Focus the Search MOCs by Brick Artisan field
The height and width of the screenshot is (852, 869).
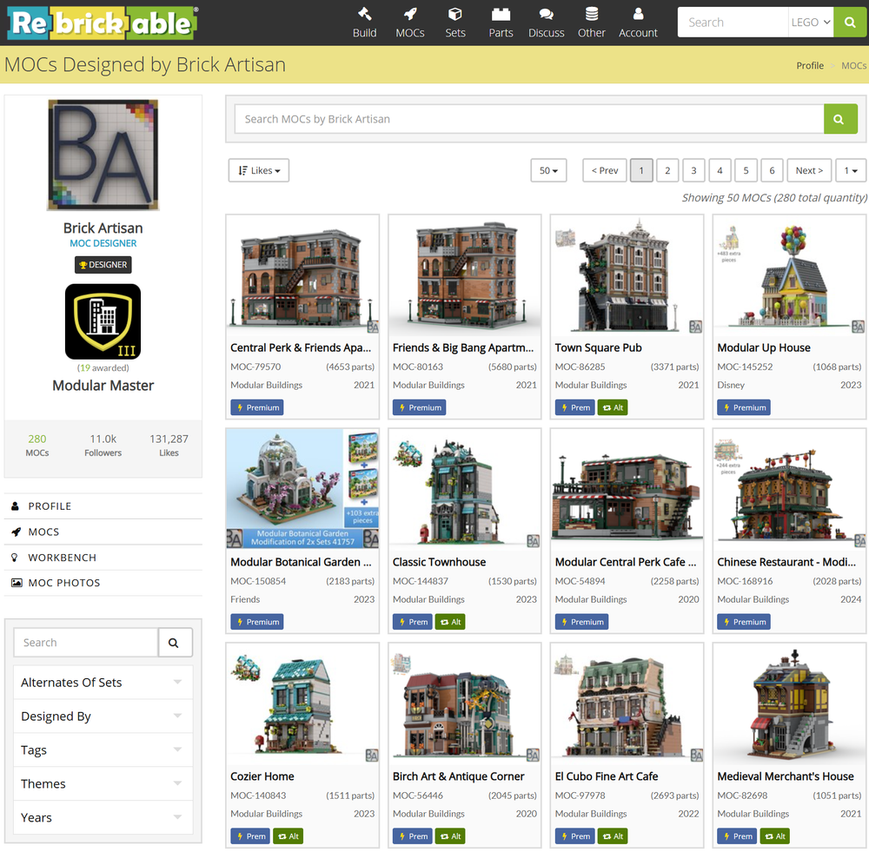coord(529,119)
